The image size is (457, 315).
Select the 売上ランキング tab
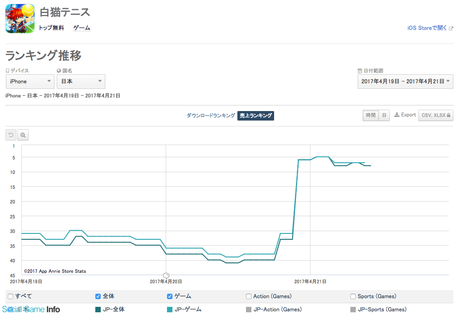(x=256, y=116)
